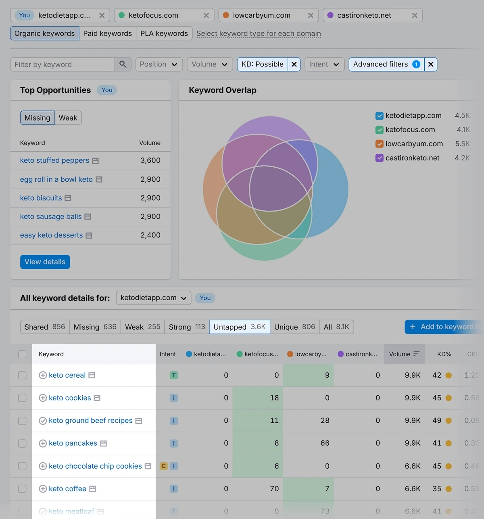
Task: Remove lowcarbyum.com domain tab
Action: point(311,15)
